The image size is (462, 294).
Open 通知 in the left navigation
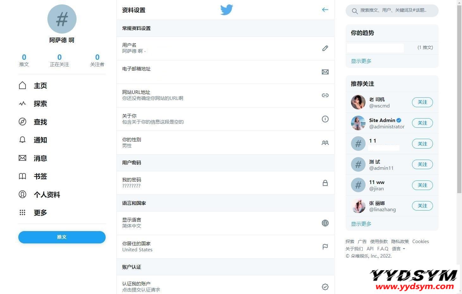point(40,140)
